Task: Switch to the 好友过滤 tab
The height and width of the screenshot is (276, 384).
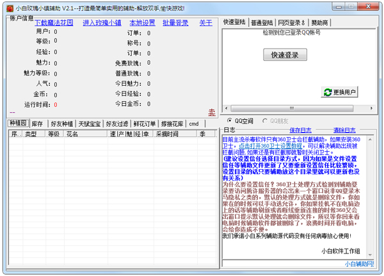Action: 117,124
